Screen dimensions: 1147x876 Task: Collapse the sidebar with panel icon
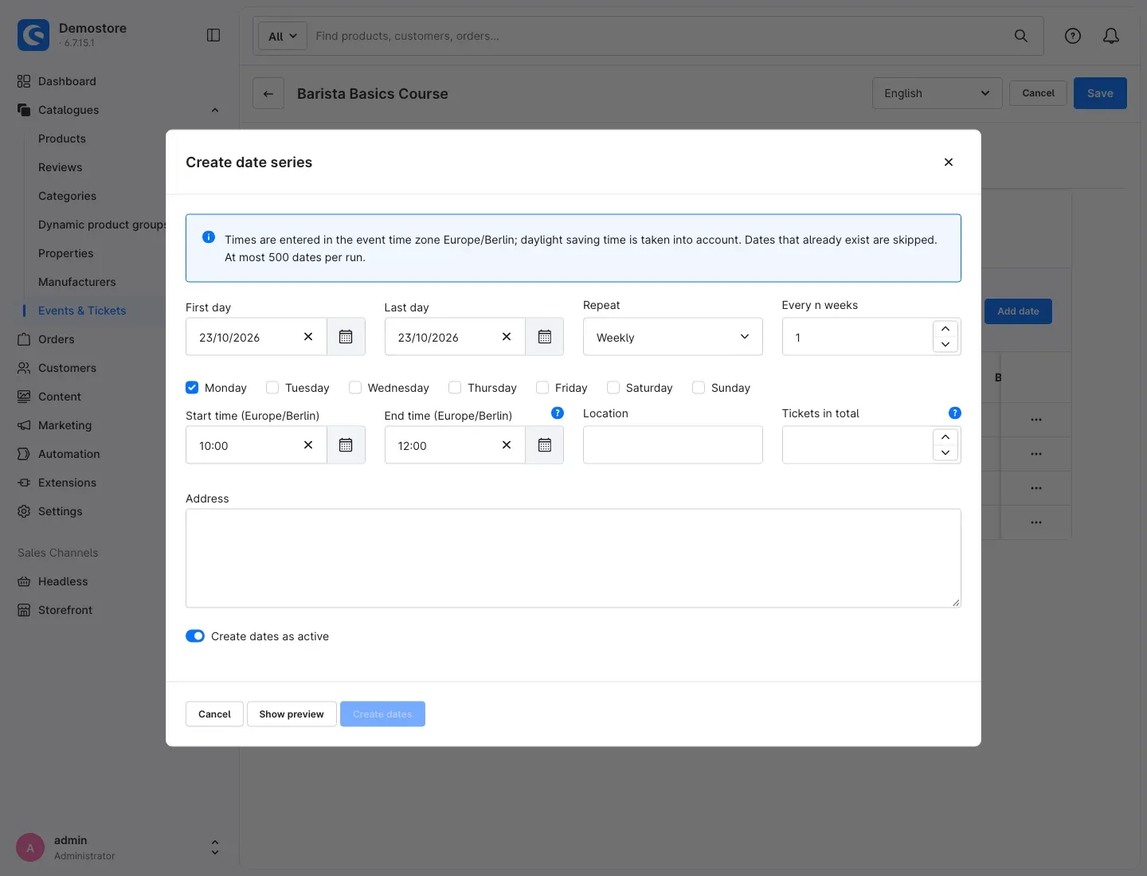pyautogui.click(x=213, y=35)
